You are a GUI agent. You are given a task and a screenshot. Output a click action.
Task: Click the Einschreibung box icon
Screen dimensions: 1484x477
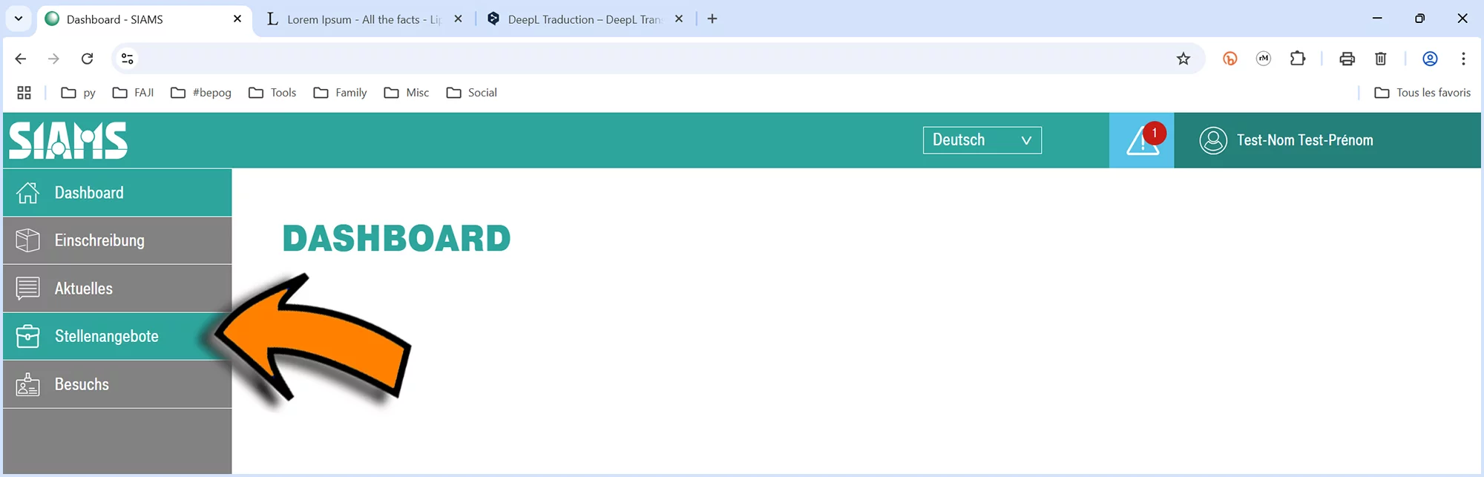pos(28,240)
